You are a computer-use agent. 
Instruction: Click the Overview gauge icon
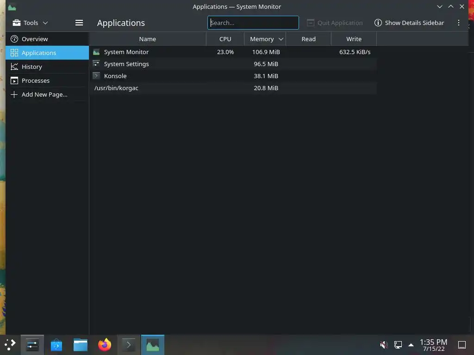[x=14, y=39]
